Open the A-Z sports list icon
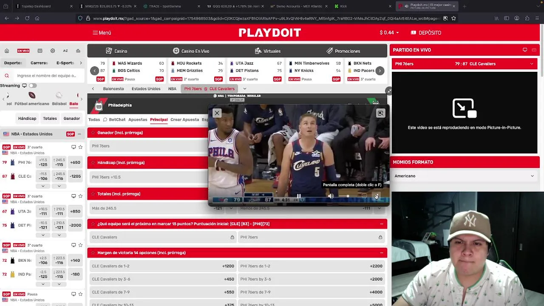This screenshot has width=544, height=306. 65,51
